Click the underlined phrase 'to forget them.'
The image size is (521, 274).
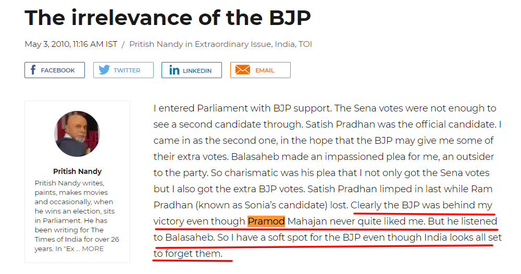[x=188, y=254]
